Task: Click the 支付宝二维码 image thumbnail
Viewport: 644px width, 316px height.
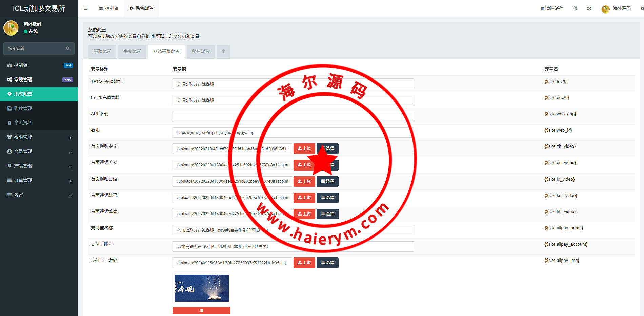Action: [202, 288]
